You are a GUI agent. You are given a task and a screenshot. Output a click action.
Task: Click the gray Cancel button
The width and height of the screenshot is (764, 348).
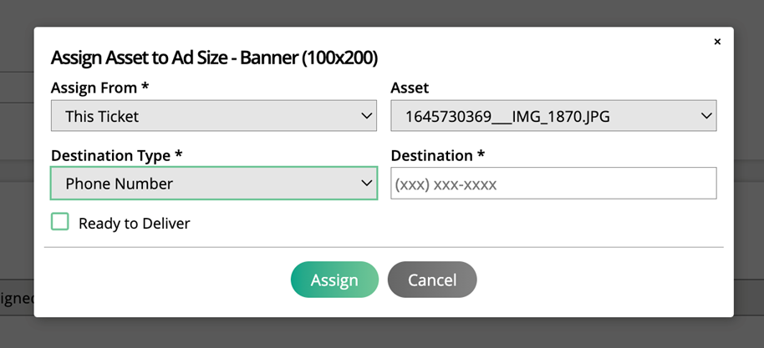pyautogui.click(x=431, y=280)
